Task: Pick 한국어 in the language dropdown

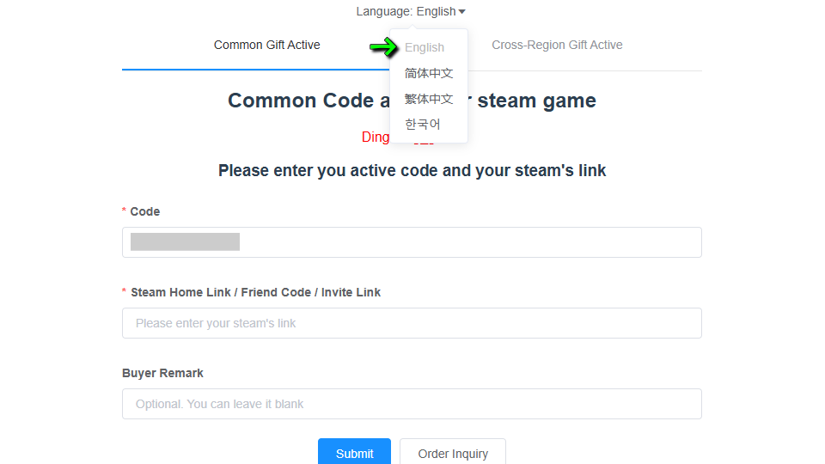Action: [423, 125]
